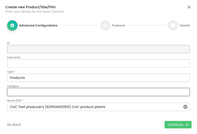Select the Producer step people icon
The width and height of the screenshot is (197, 134).
click(105, 26)
